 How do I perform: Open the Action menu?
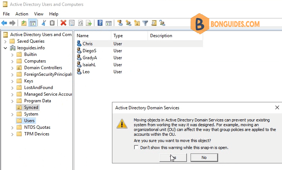tap(22, 14)
